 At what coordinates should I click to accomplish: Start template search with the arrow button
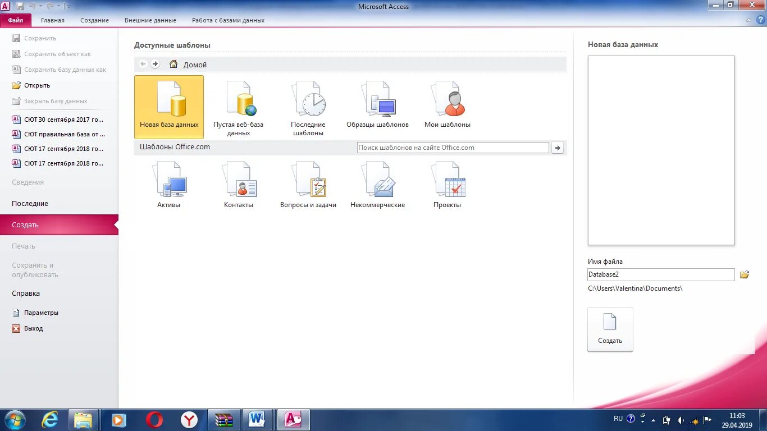558,148
